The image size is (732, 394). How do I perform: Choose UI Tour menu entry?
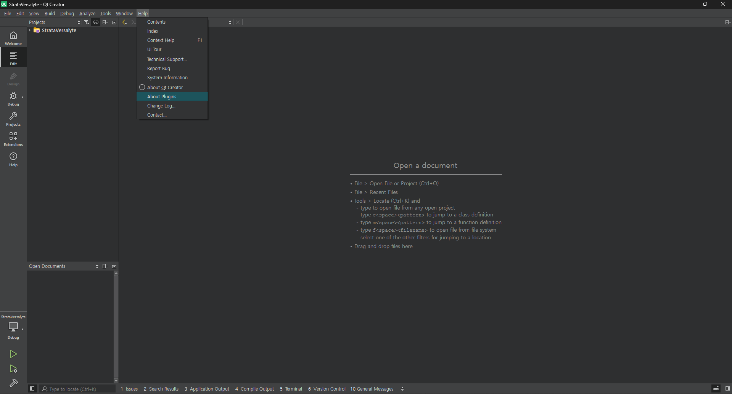[x=172, y=50]
